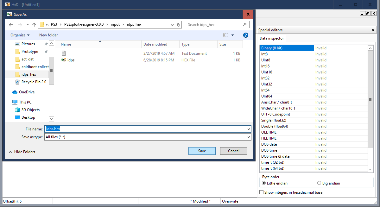Viewport: 380px width, 207px height.
Task: Click the Cancel button
Action: pos(234,151)
